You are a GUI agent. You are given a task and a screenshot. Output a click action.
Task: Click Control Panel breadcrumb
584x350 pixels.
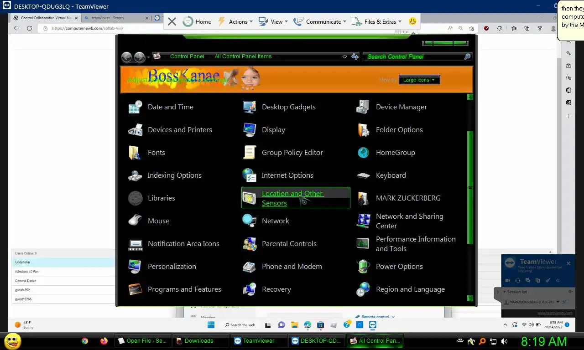click(187, 57)
